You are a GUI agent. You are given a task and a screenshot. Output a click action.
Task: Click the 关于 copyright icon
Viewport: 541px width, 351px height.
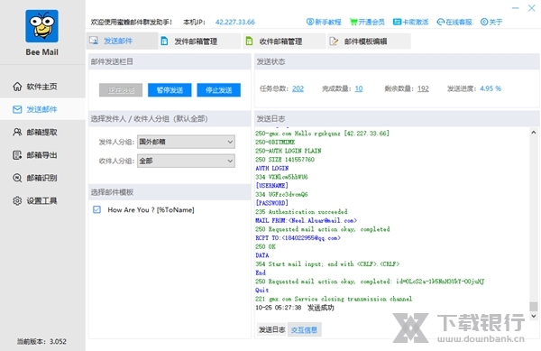(484, 22)
